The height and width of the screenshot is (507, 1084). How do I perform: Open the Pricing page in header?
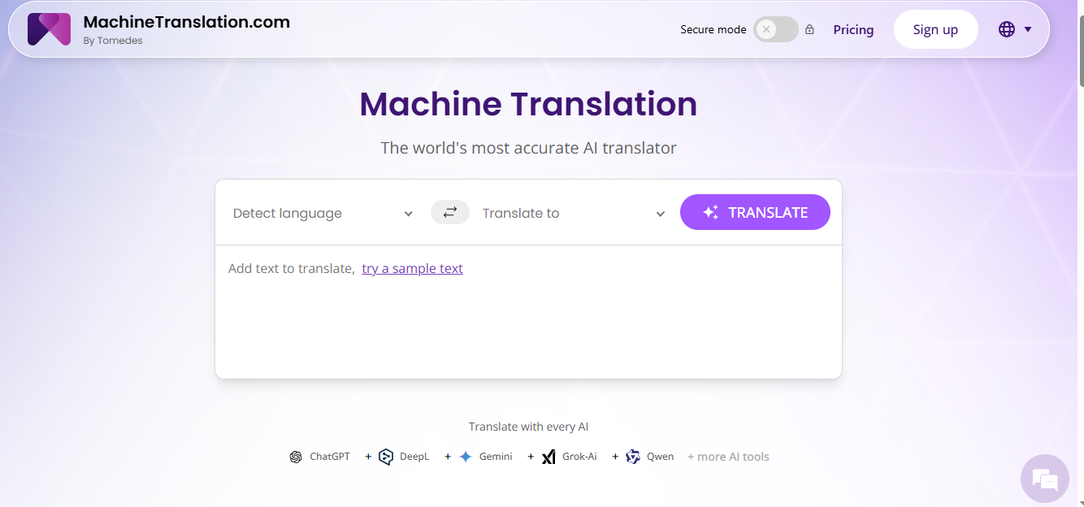tap(853, 30)
